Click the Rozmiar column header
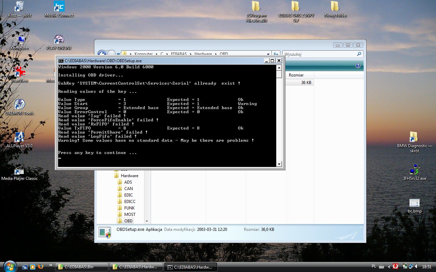Screen dimensions: 436x272 (296, 75)
